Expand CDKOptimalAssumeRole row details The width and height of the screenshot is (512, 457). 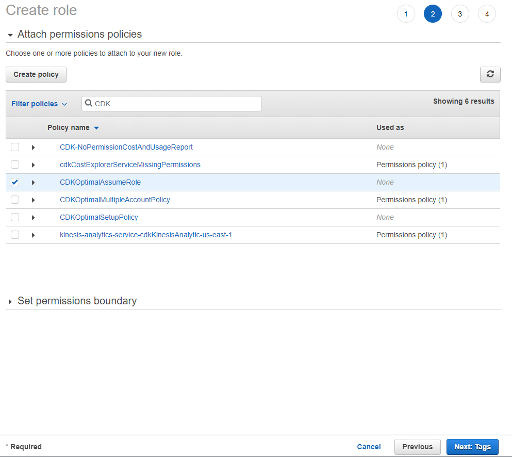pyautogui.click(x=33, y=183)
